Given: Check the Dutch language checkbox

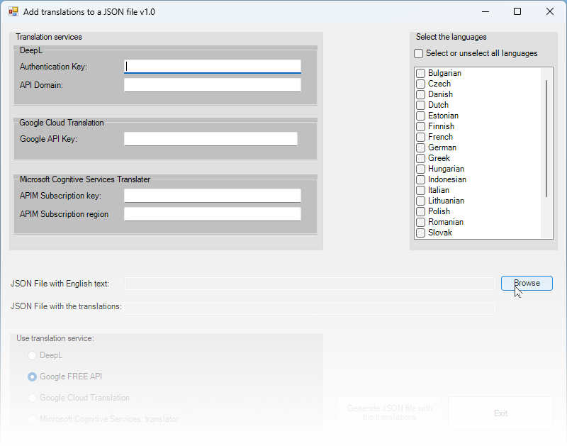Looking at the screenshot, I should coord(421,106).
